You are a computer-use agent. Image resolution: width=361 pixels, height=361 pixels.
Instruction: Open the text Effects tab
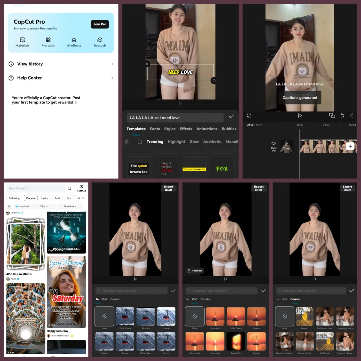pos(186,129)
